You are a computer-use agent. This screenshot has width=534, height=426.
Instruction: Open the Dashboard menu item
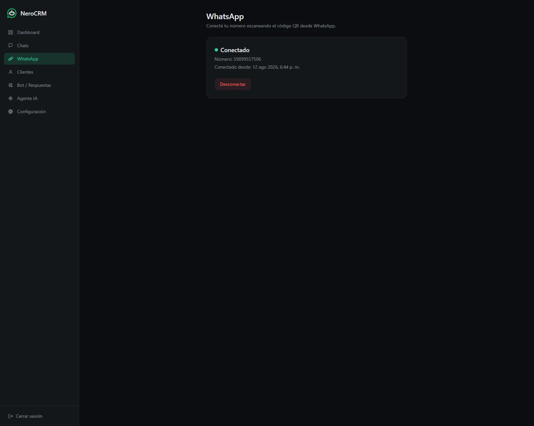[x=39, y=32]
